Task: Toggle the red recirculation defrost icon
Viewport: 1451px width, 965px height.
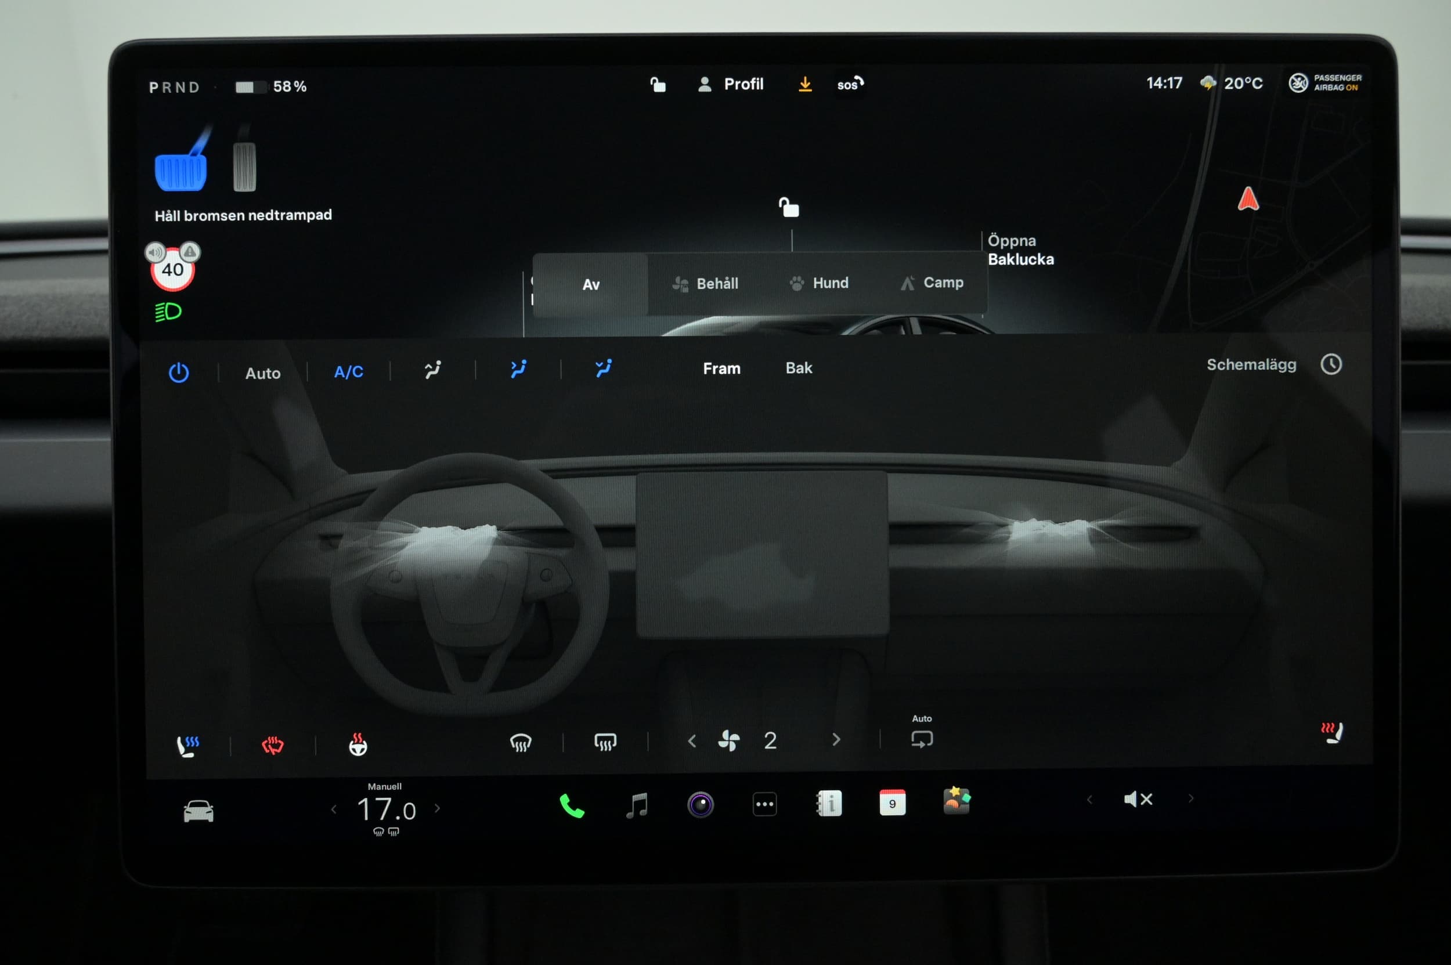Action: (272, 745)
